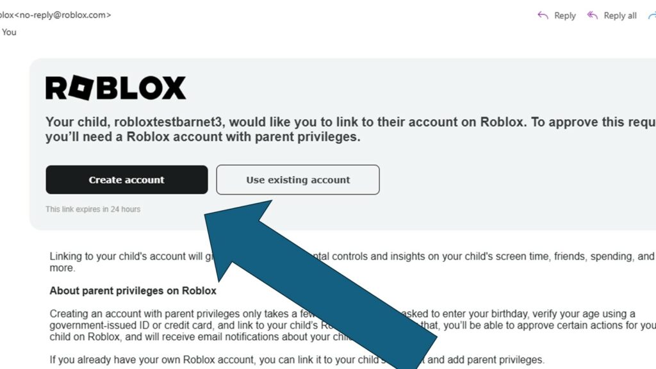The image size is (656, 369).
Task: Click the purple Reply arrow icon
Action: pos(543,15)
